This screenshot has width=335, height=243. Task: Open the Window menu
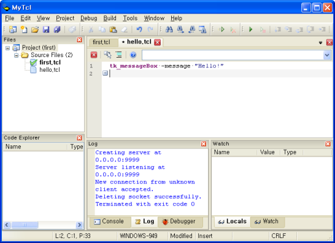click(x=154, y=18)
